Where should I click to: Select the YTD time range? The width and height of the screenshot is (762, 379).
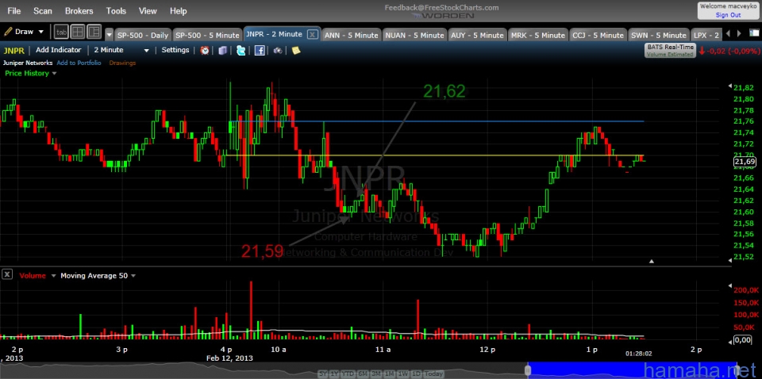pyautogui.click(x=348, y=373)
